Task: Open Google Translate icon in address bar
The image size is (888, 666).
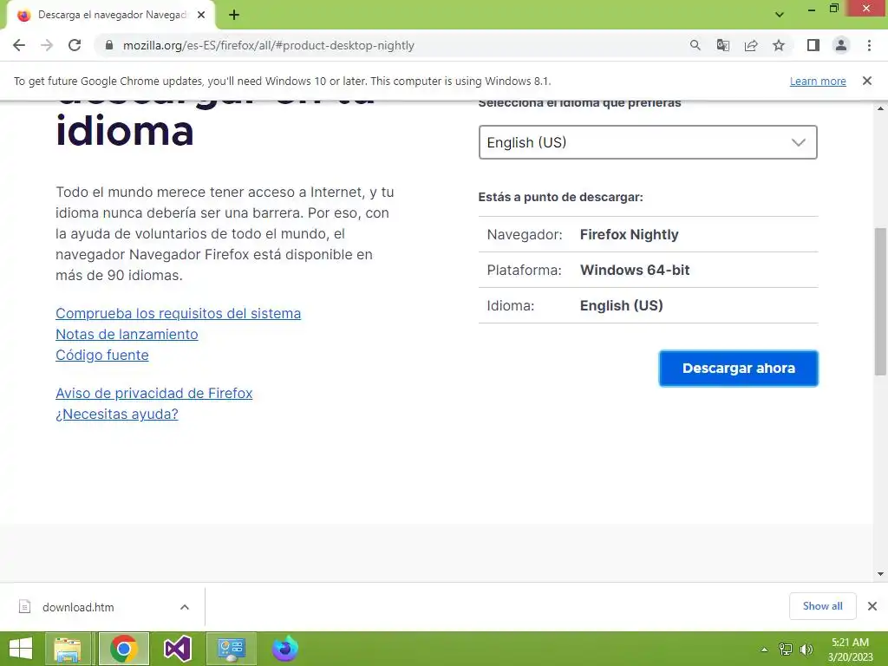Action: [722, 45]
